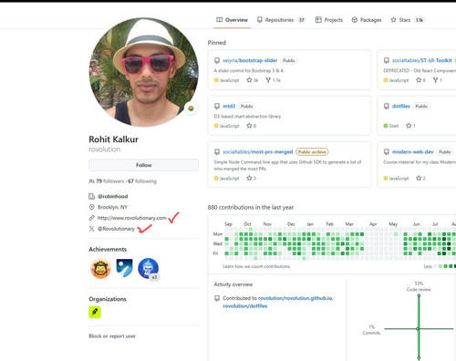This screenshot has height=361, width=456.
Task: Open the Projects tab
Action: [x=329, y=20]
